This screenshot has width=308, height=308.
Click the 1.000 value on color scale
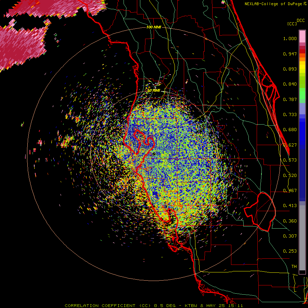tap(290, 38)
